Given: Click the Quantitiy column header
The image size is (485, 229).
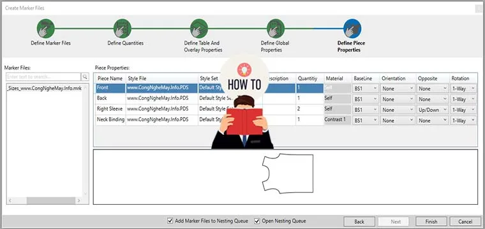Looking at the screenshot, I should click(310, 78).
